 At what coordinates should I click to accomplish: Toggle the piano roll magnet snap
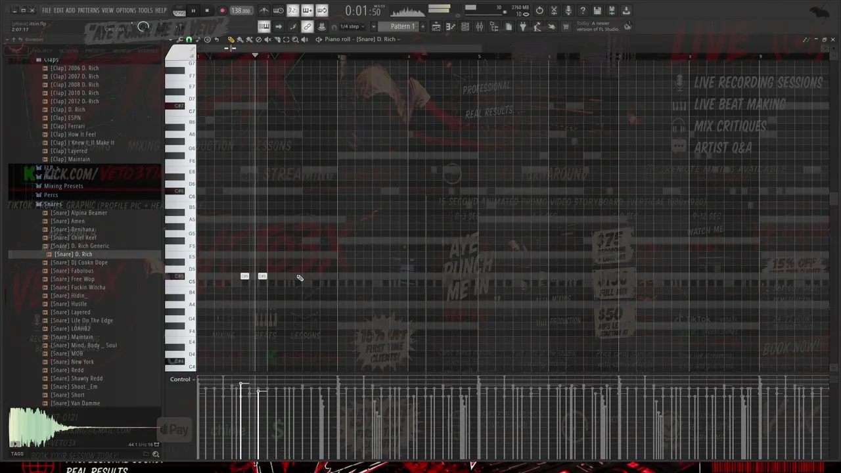pos(189,39)
